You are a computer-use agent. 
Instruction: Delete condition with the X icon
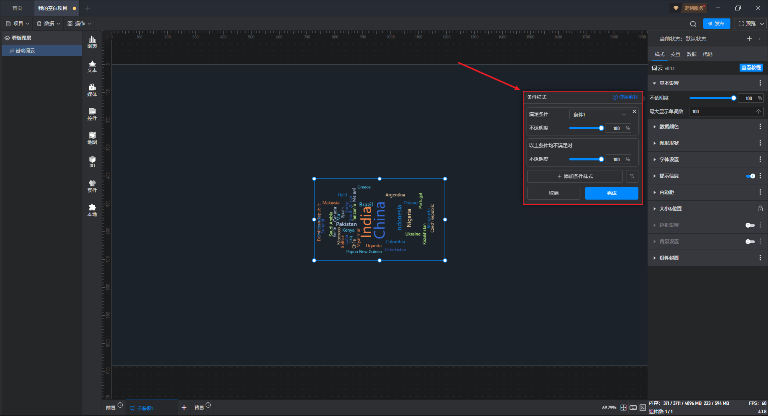coord(634,112)
